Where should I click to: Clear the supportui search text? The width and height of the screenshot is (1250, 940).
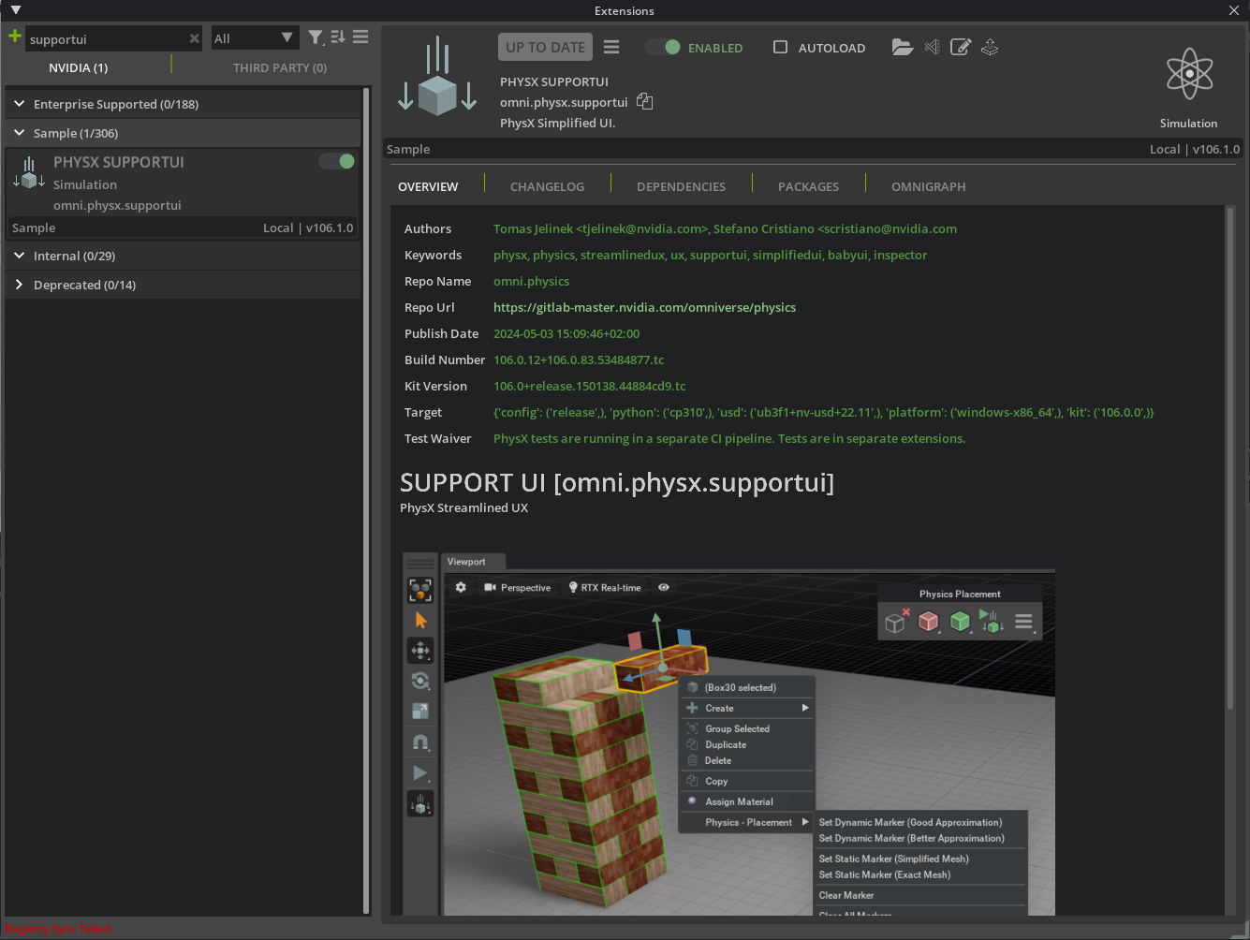point(194,38)
